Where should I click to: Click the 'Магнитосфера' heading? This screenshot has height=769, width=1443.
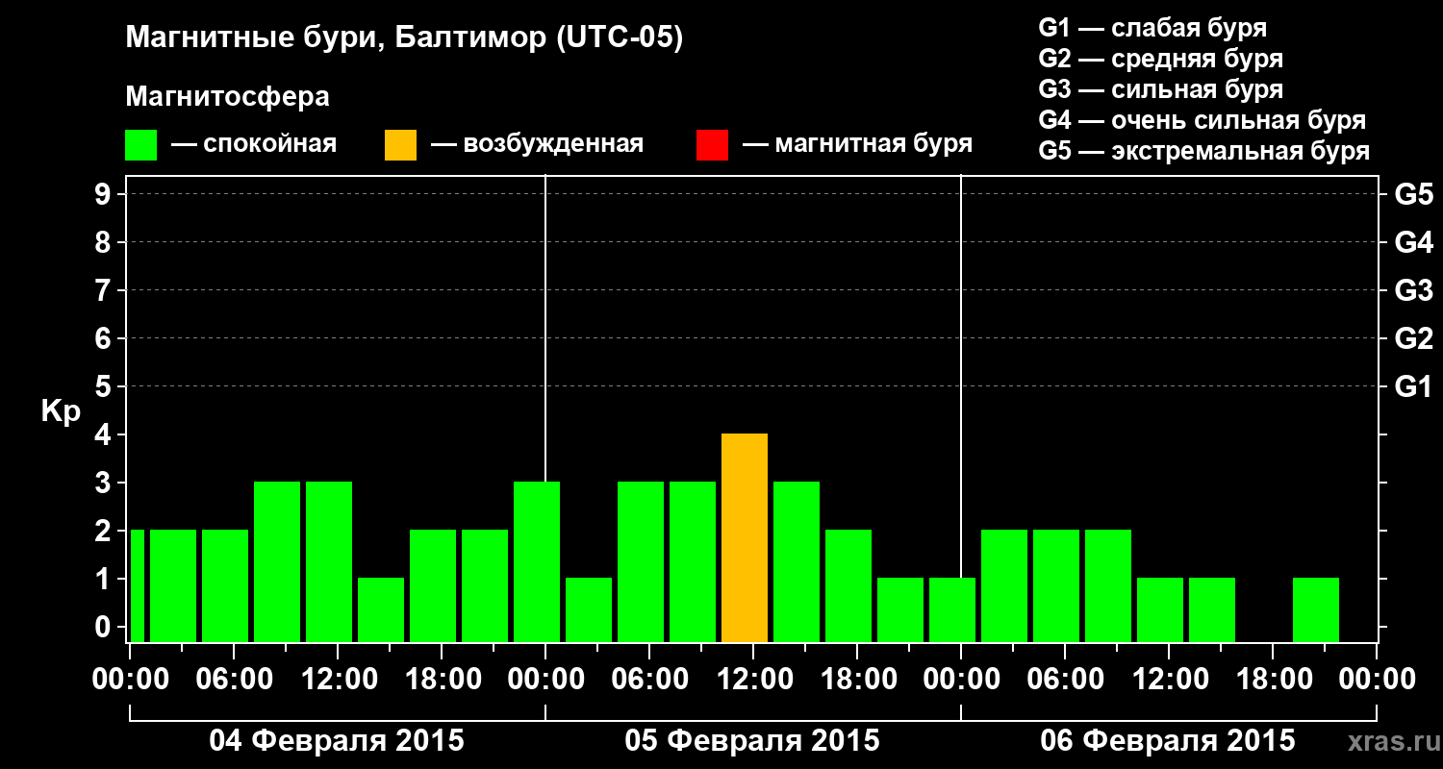(x=227, y=97)
